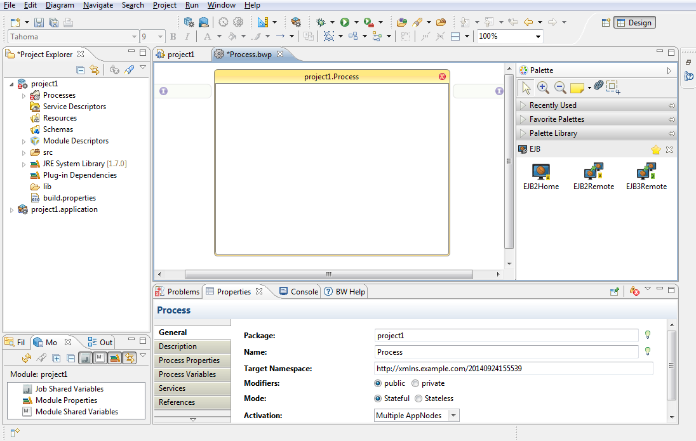Click the zoom in tool in Palette

(x=543, y=87)
